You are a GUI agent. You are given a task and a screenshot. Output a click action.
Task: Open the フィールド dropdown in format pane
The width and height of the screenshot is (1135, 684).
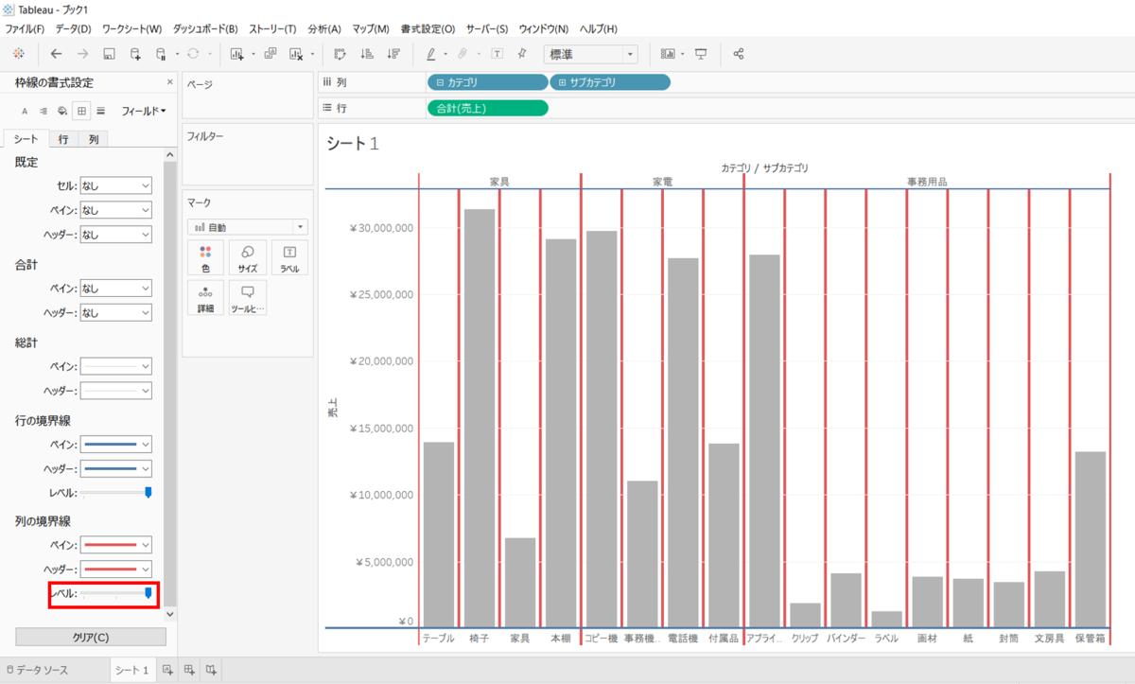pos(144,112)
